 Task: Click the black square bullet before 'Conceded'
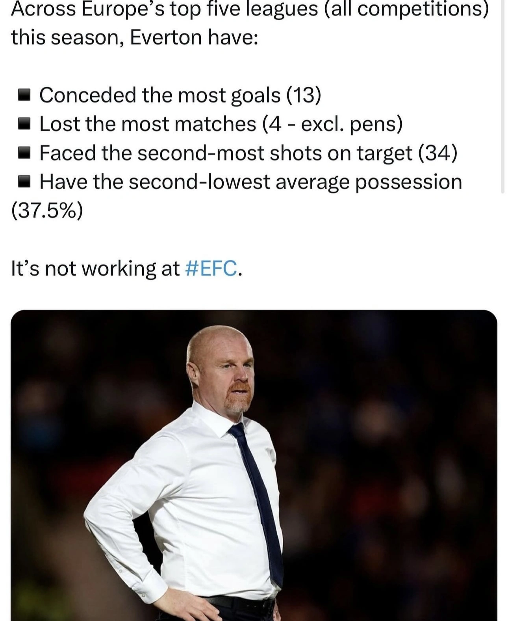point(25,95)
